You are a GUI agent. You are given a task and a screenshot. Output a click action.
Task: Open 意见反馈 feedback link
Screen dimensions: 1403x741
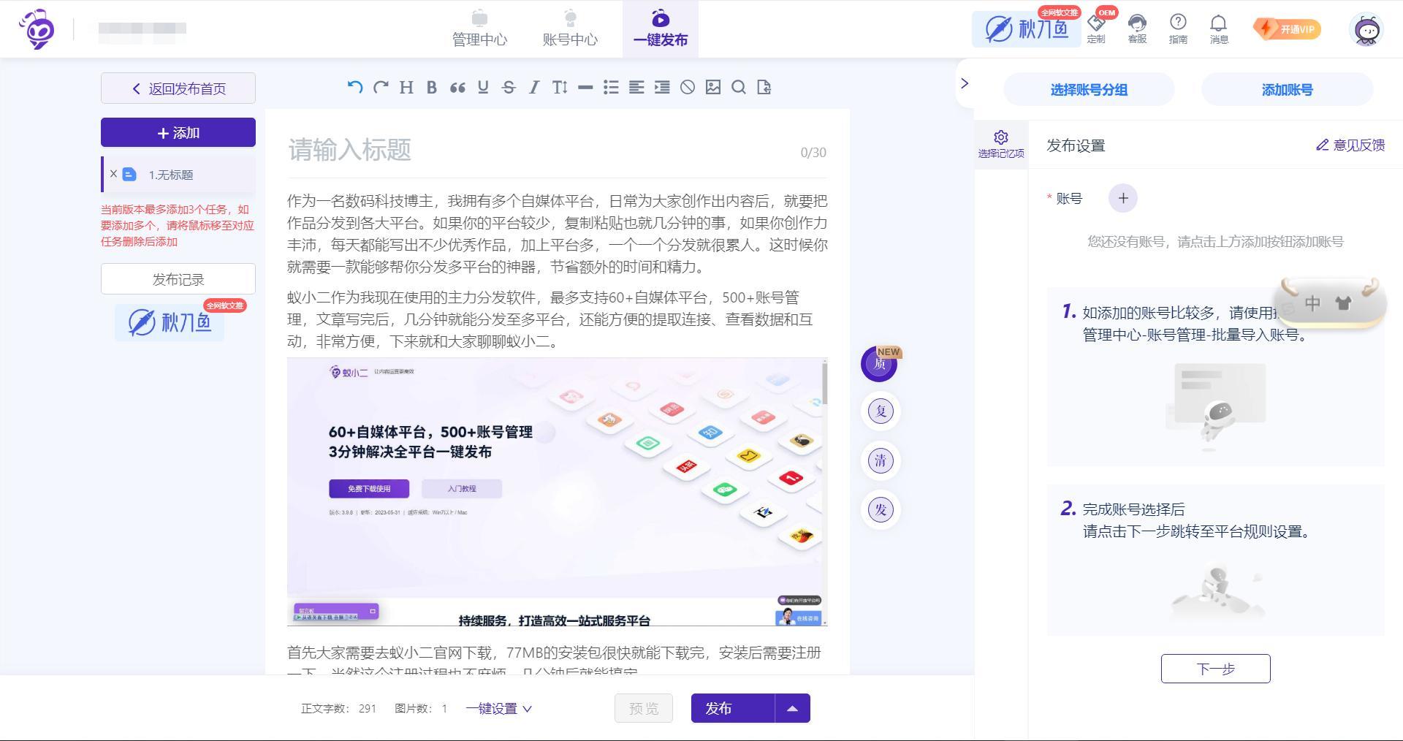pos(1350,145)
